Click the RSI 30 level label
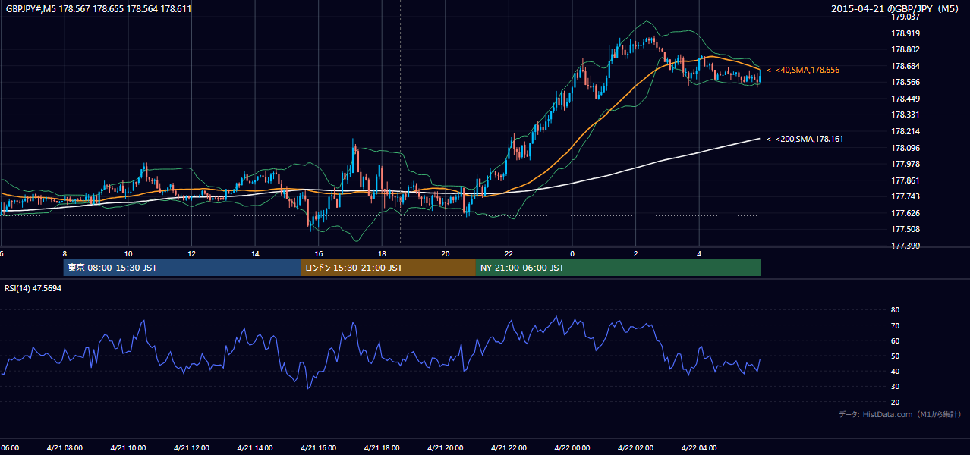The height and width of the screenshot is (455, 970). point(895,387)
